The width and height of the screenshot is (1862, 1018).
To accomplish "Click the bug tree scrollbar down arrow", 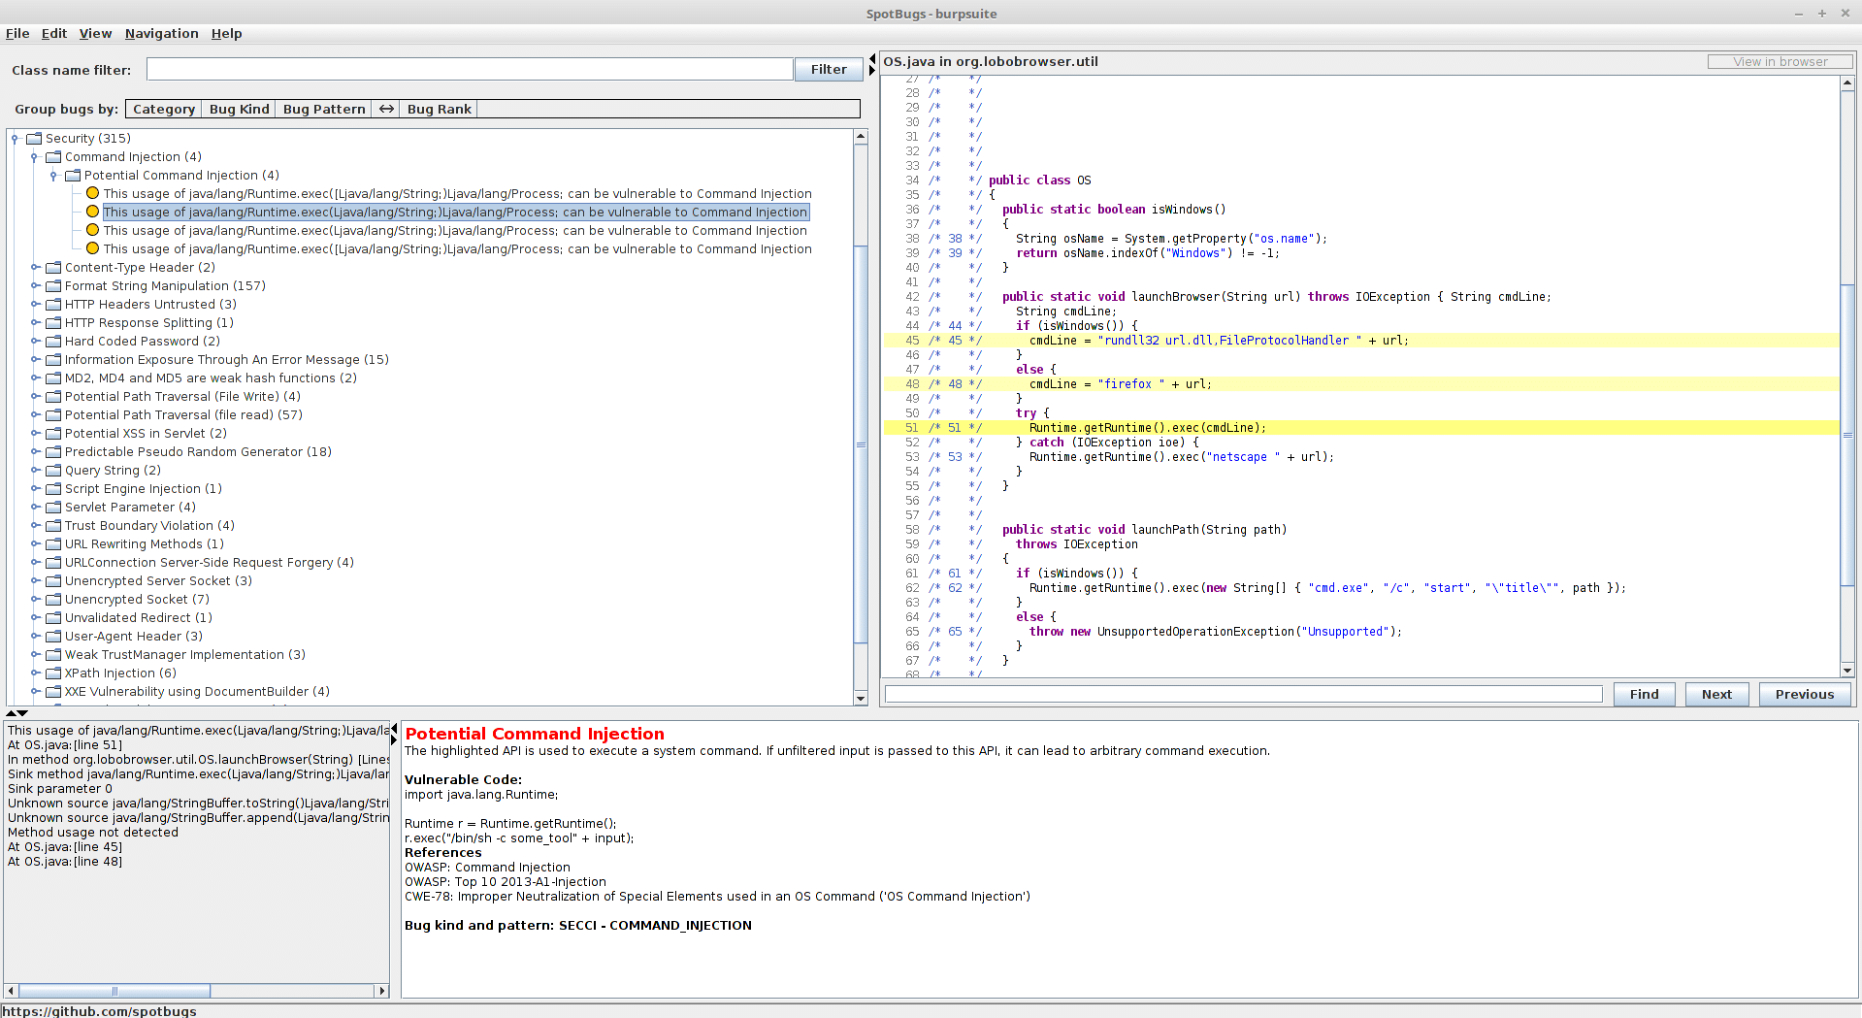I will pos(861,699).
